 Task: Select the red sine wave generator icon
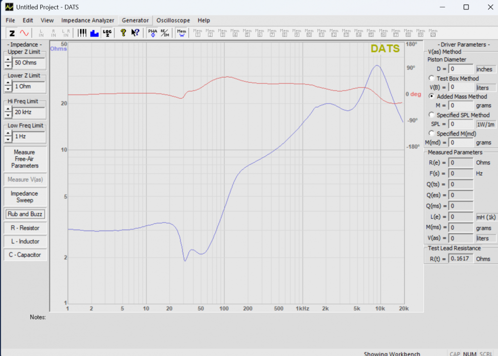pos(24,33)
